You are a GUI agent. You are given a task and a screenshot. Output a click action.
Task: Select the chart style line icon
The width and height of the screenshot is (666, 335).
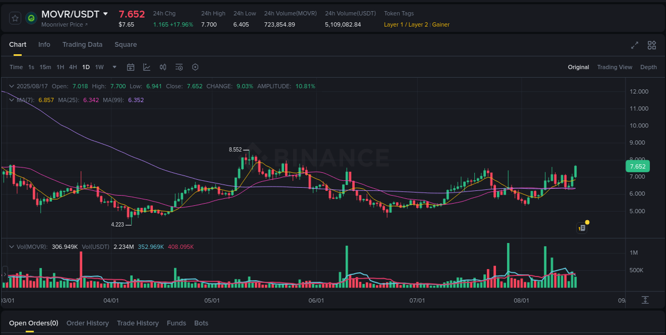click(147, 67)
